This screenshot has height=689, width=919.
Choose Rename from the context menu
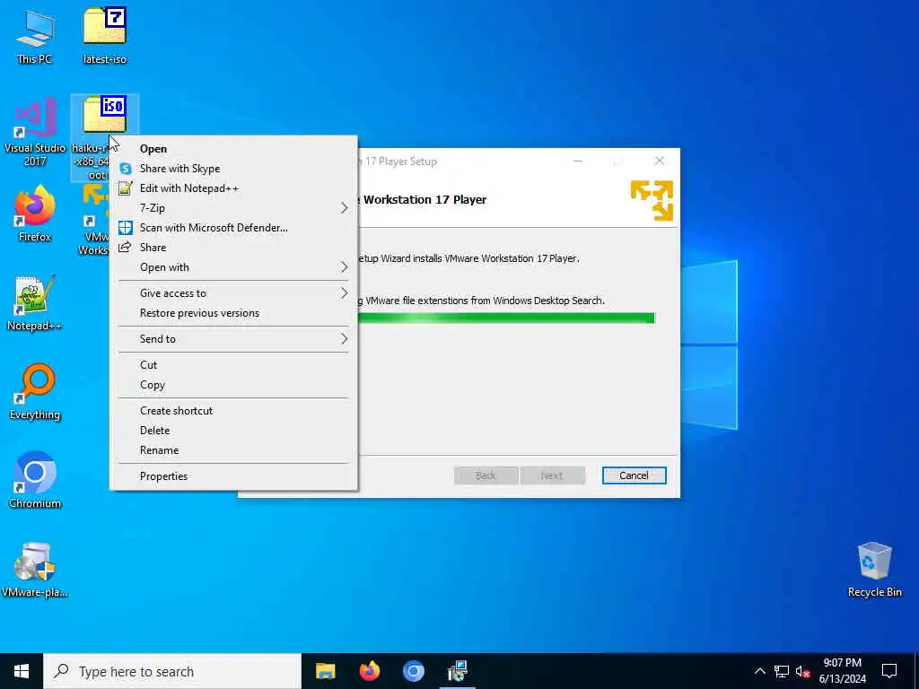tap(234, 450)
